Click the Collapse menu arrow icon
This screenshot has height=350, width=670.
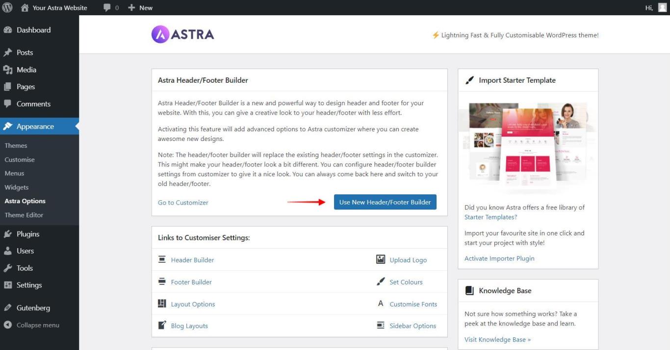point(7,325)
